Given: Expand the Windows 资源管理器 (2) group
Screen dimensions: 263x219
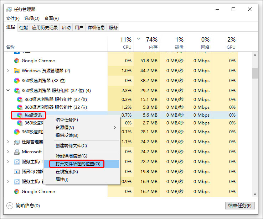Looking at the screenshot, I should pos(8,71).
